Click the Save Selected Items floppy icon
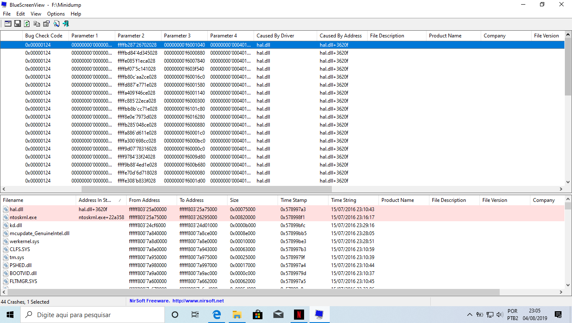The width and height of the screenshot is (572, 323). coord(18,24)
